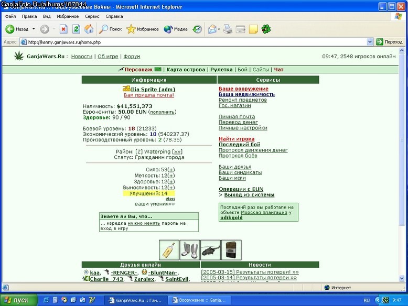Go to Home page icon
Viewport: 408px width, 306px height.
[x=89, y=29]
